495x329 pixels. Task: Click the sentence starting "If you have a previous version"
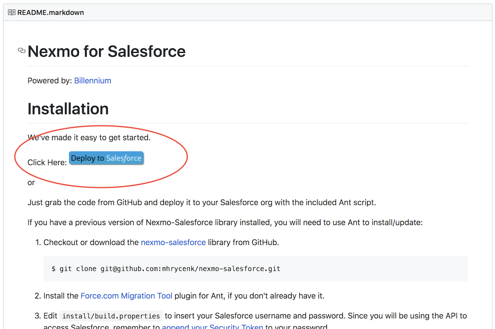click(225, 223)
